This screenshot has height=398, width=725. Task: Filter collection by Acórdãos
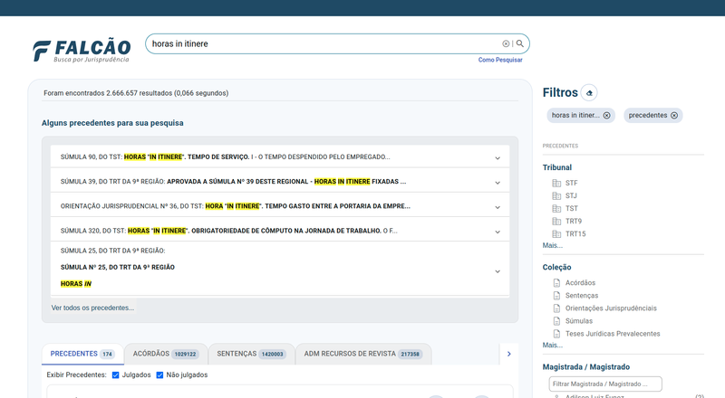(580, 282)
